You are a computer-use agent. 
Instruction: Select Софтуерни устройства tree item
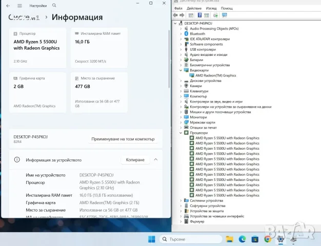tap(207, 206)
